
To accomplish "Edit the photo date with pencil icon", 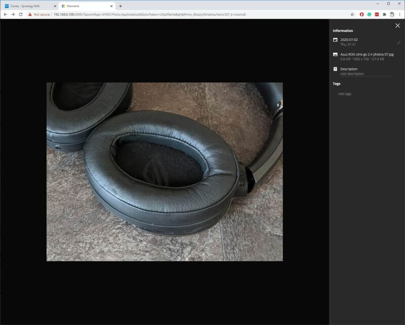I will tap(398, 43).
